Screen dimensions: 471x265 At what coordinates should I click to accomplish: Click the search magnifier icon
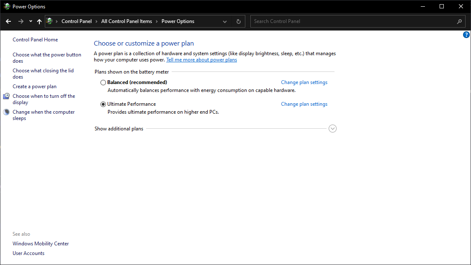click(459, 21)
